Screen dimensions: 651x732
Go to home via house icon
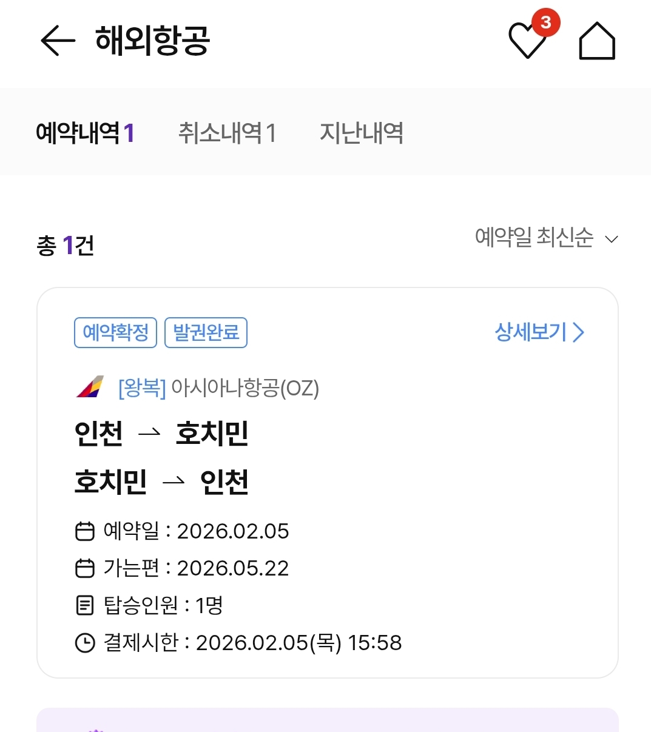597,41
